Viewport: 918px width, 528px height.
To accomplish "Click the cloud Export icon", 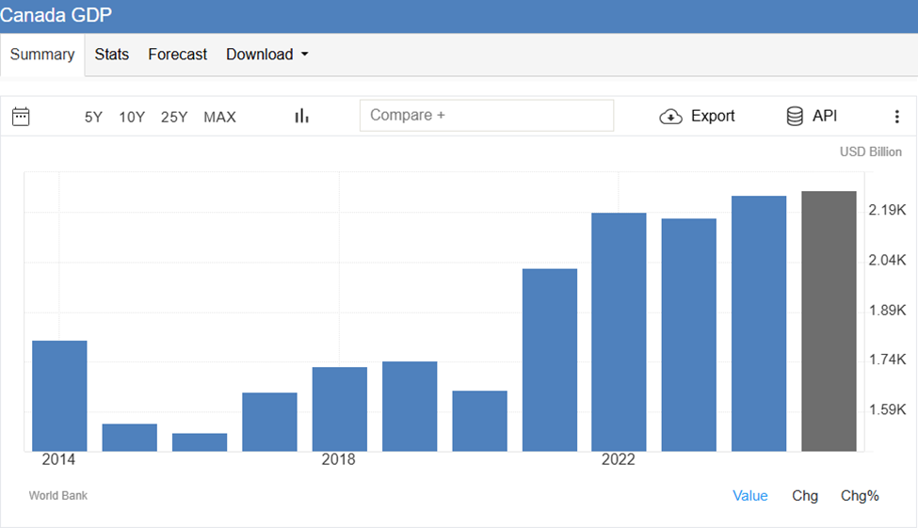I will click(670, 117).
